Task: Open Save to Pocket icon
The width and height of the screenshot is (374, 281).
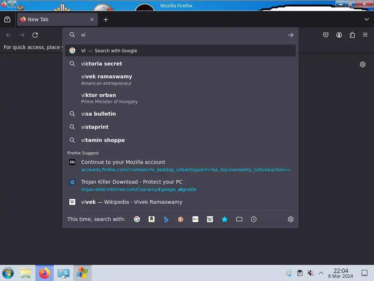Action: [326, 35]
